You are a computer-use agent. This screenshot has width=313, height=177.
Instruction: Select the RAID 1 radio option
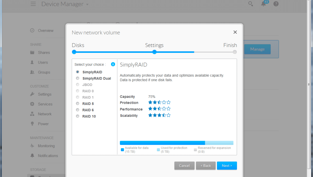(x=78, y=97)
